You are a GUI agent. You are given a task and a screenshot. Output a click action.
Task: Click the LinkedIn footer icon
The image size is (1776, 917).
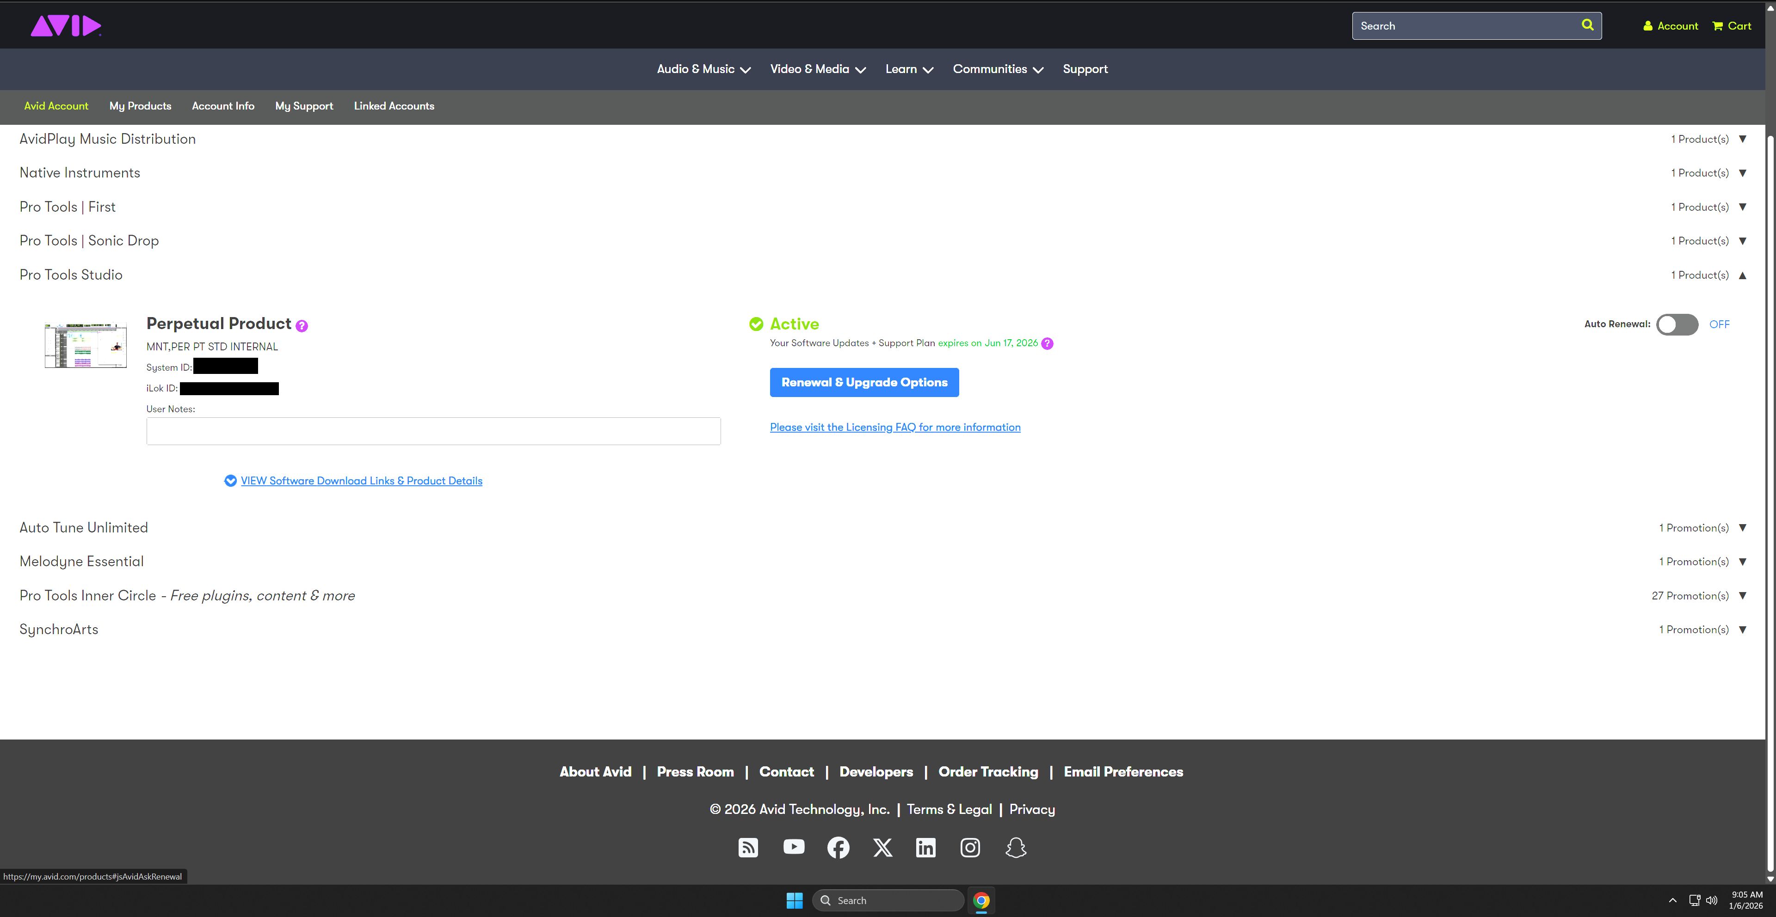(925, 847)
